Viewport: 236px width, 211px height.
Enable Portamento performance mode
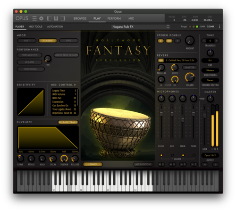[x=29, y=55]
